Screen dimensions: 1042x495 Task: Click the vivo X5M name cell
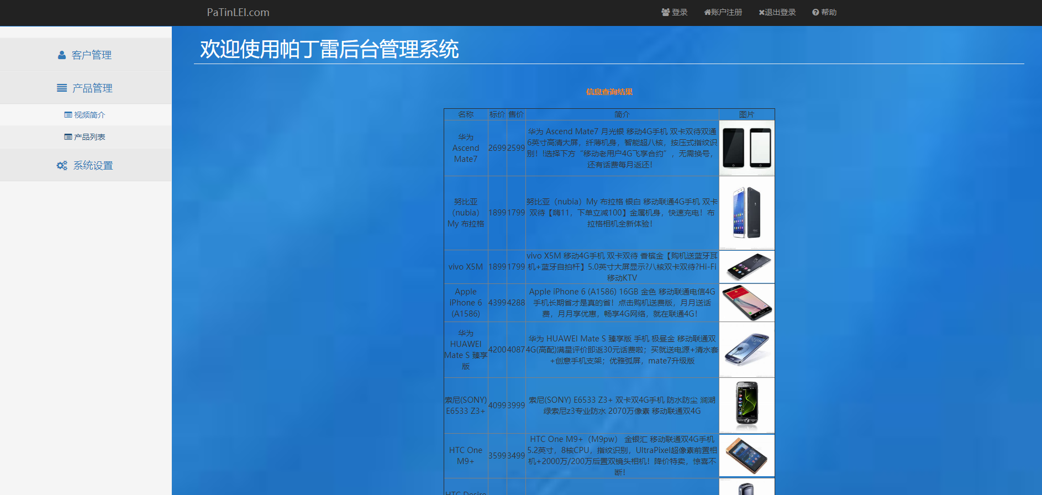coord(466,267)
